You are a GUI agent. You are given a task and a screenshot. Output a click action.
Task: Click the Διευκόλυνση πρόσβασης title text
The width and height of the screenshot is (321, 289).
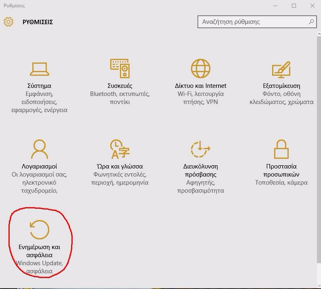click(201, 170)
